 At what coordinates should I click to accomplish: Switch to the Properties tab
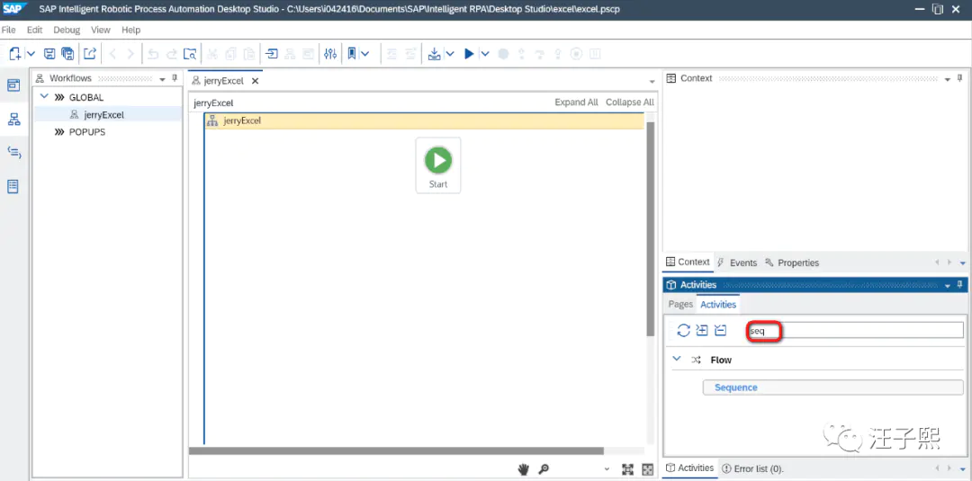[x=792, y=263]
